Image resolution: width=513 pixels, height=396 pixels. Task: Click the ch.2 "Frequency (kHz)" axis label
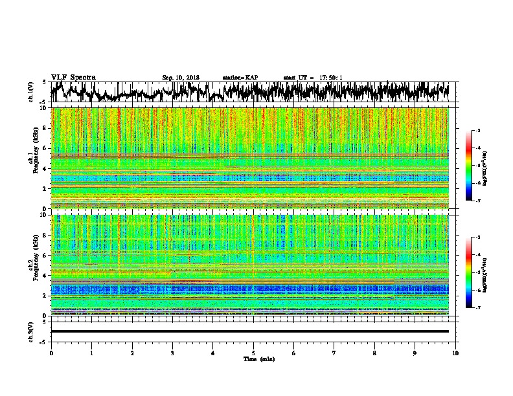coord(36,258)
